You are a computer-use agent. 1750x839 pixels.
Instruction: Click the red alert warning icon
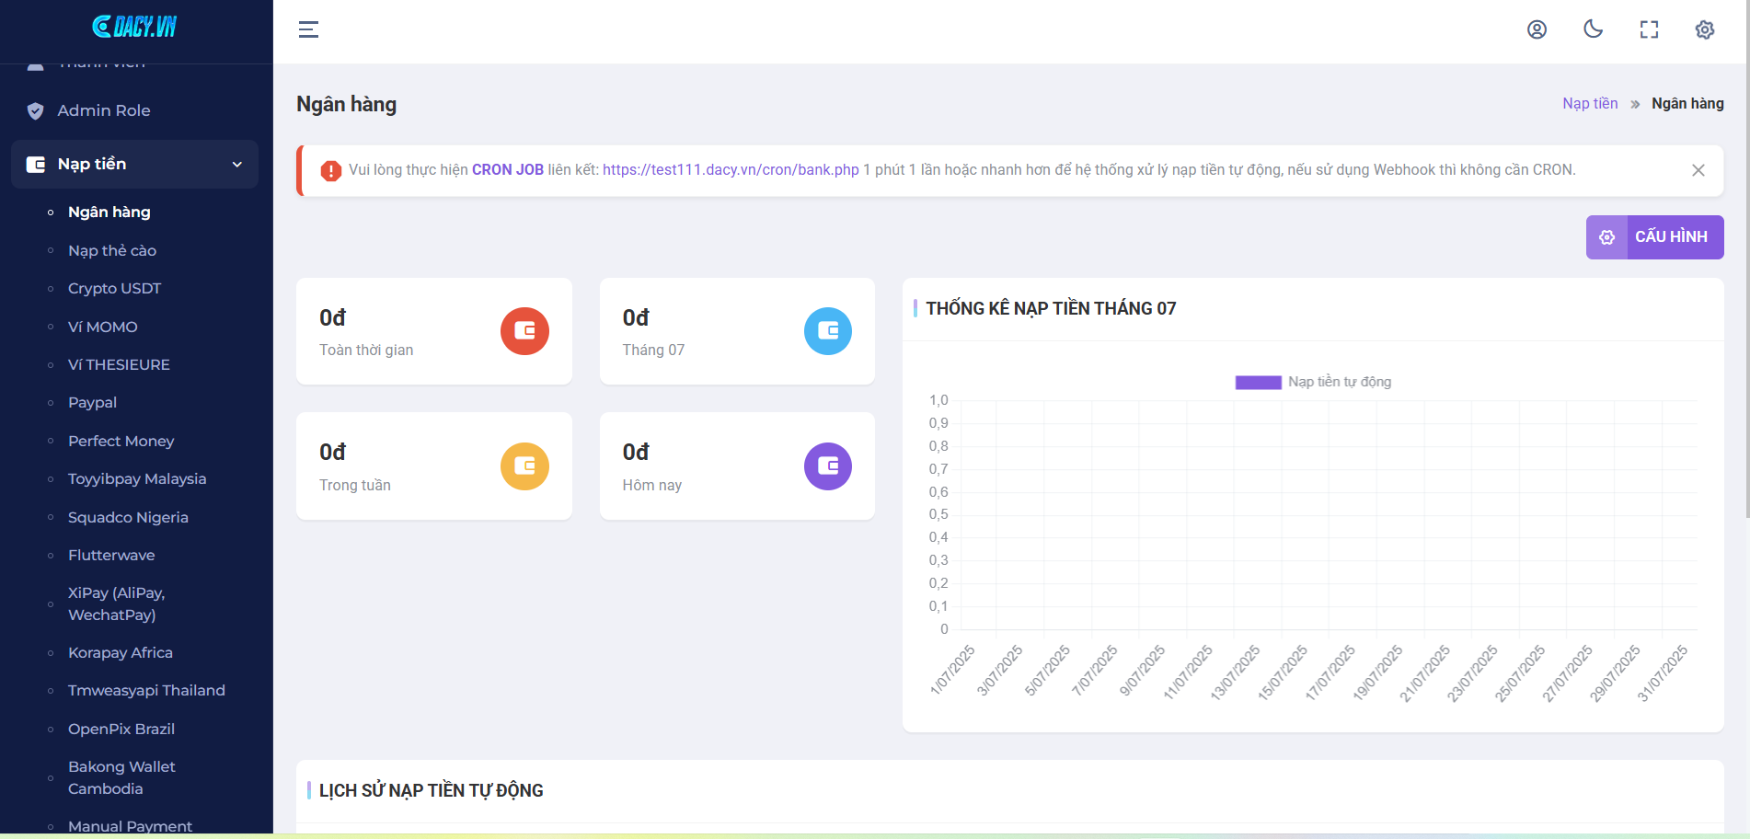tap(330, 170)
